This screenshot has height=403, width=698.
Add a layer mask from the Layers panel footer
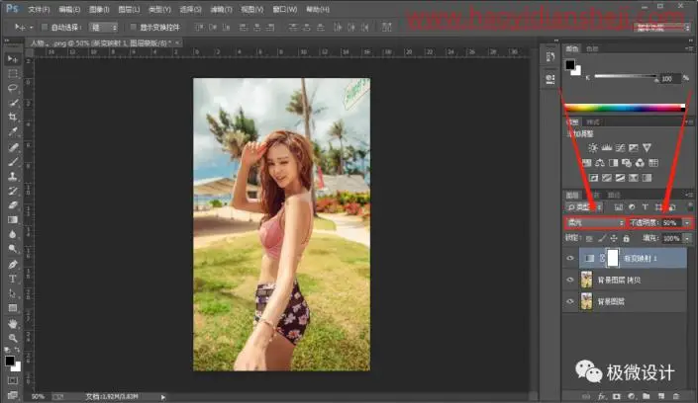click(x=617, y=396)
